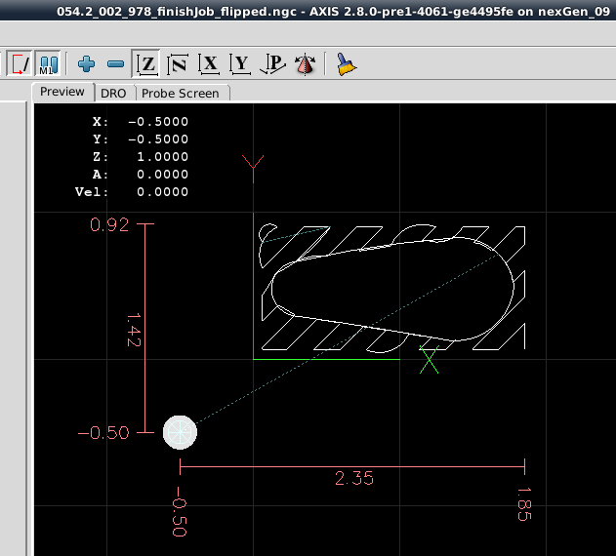Click the green X origin marker
616x556 pixels.
click(x=429, y=360)
